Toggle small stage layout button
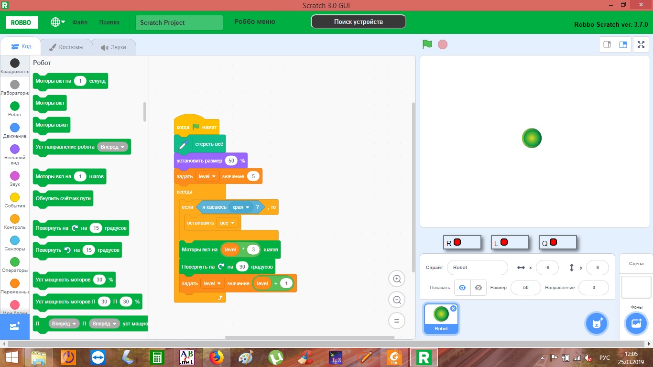This screenshot has height=367, width=653. (607, 44)
